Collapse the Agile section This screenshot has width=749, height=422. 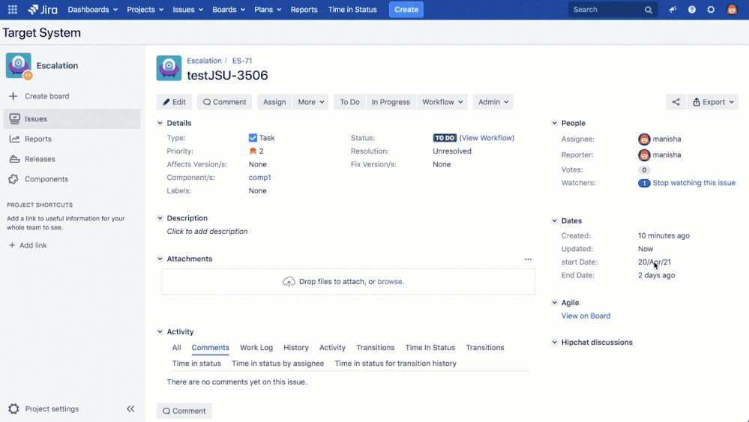pyautogui.click(x=555, y=302)
